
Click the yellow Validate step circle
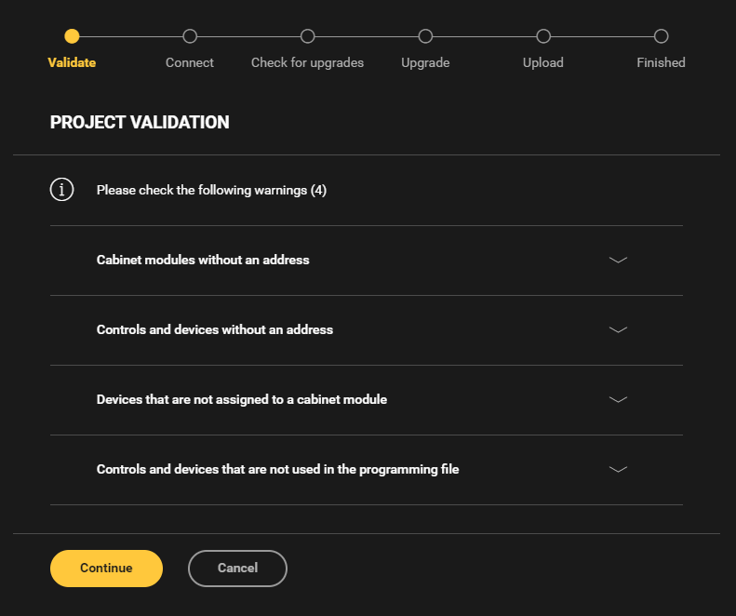72,36
